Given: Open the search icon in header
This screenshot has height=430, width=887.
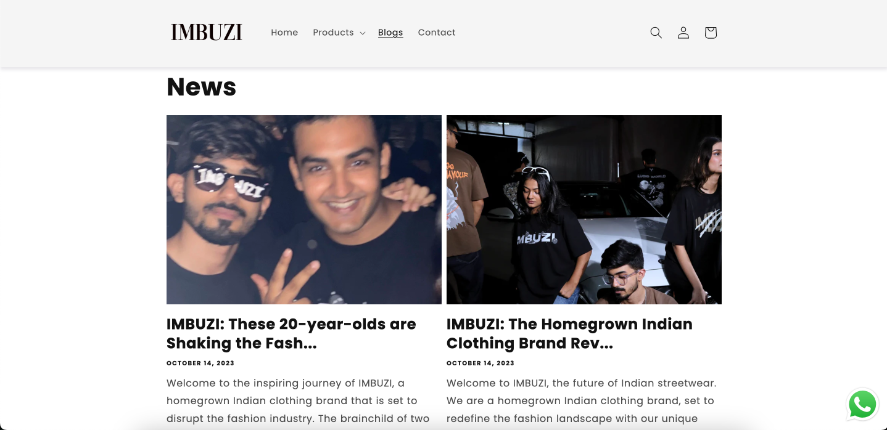Looking at the screenshot, I should (656, 33).
